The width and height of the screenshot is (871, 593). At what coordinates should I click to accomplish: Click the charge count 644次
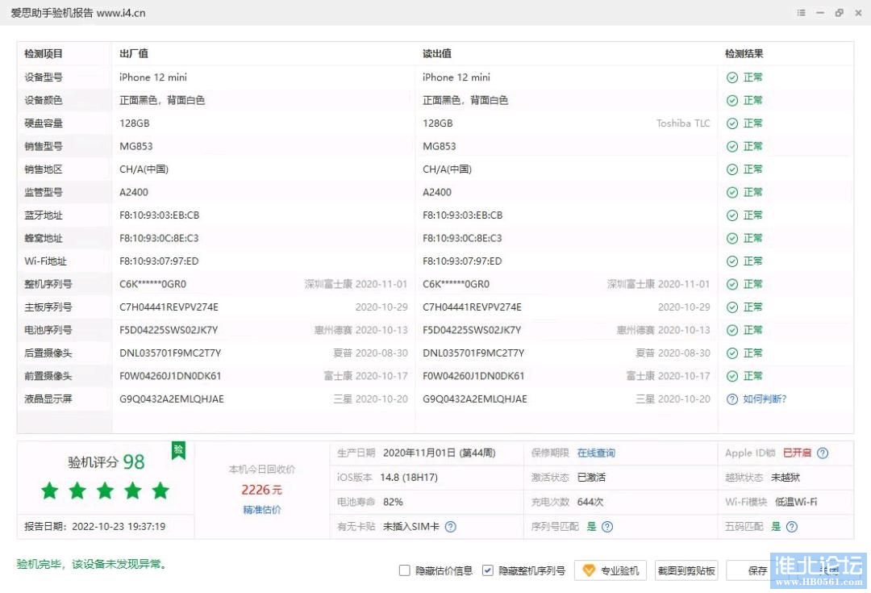pyautogui.click(x=590, y=502)
